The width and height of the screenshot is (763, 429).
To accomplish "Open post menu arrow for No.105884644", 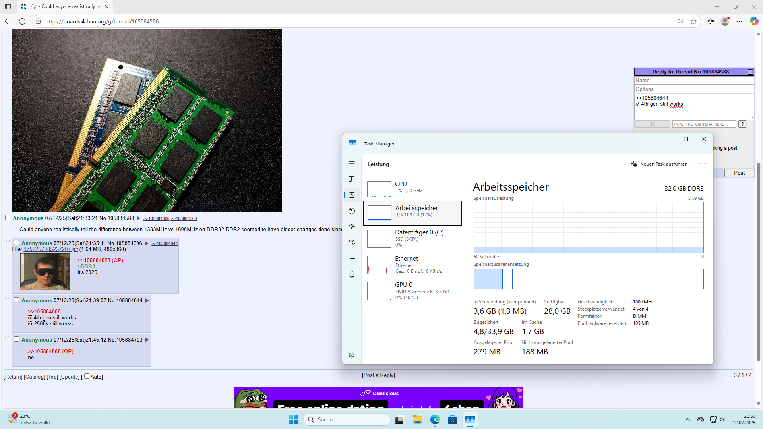I will (147, 300).
